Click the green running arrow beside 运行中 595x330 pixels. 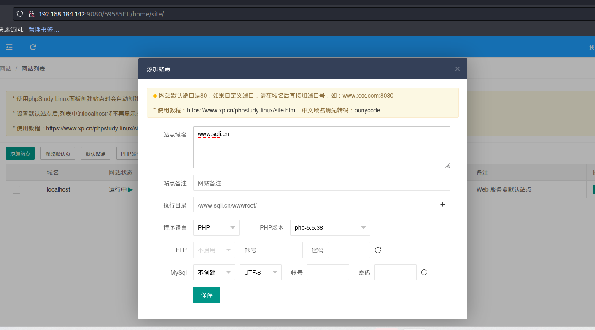[x=130, y=190]
